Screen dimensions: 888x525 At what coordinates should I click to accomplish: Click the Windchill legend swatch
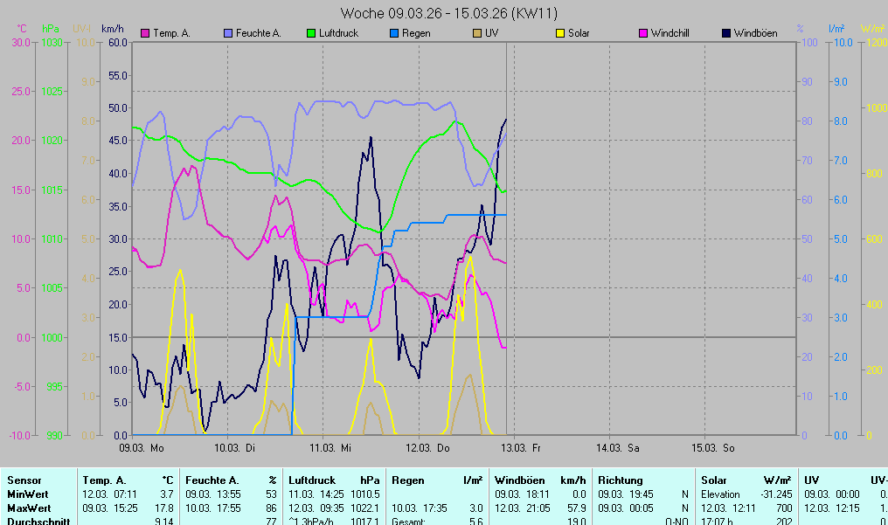point(643,33)
